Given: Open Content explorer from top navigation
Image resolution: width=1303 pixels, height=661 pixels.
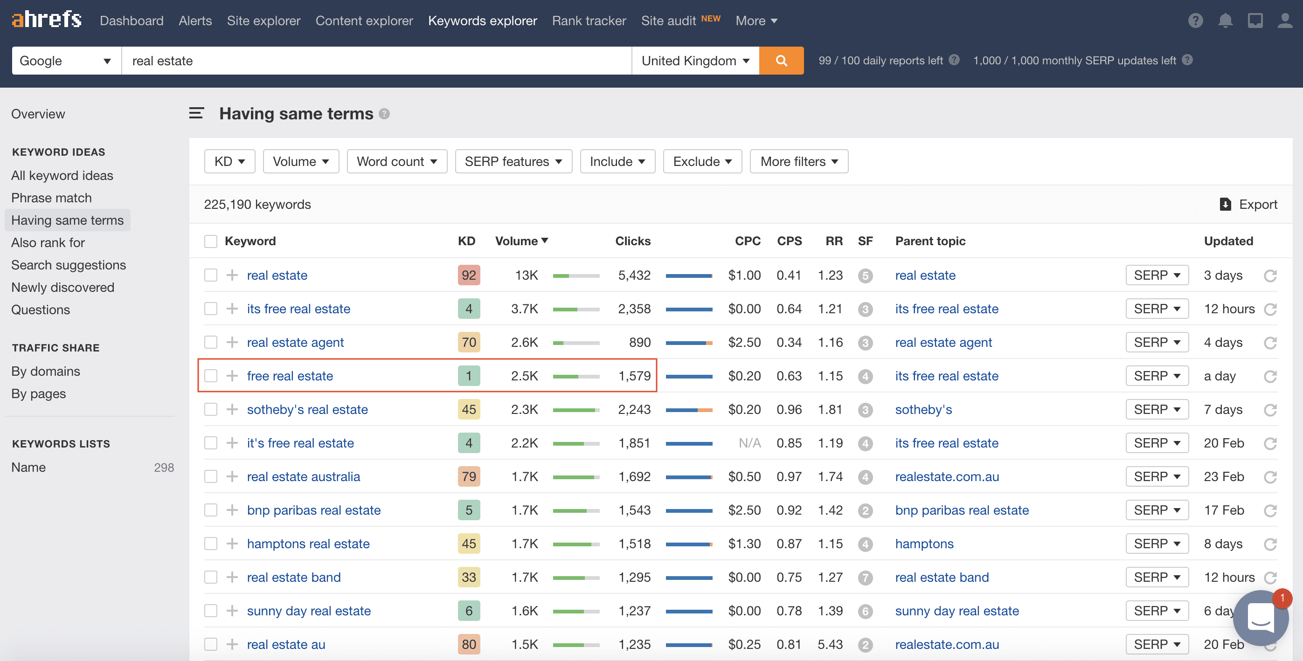Looking at the screenshot, I should pyautogui.click(x=364, y=21).
